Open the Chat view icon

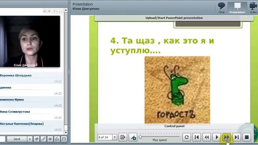click(221, 8)
